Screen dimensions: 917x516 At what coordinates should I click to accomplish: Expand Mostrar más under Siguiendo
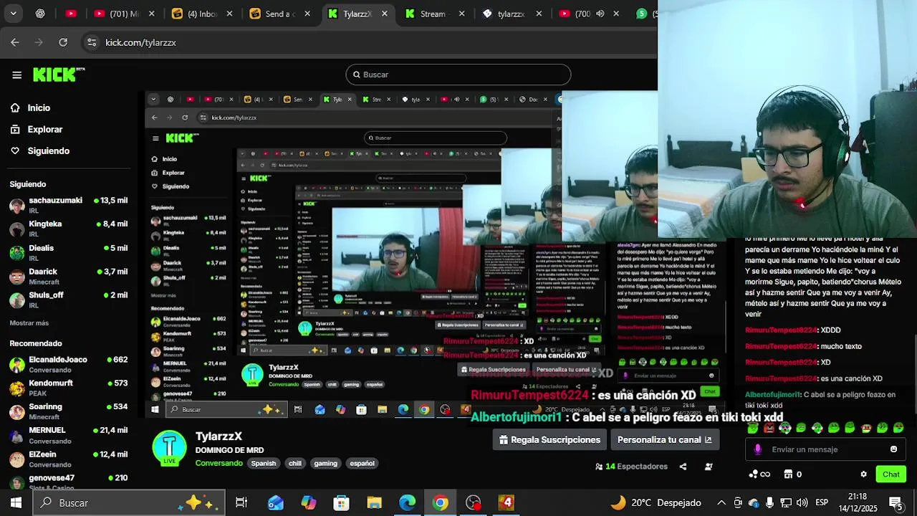[29, 323]
